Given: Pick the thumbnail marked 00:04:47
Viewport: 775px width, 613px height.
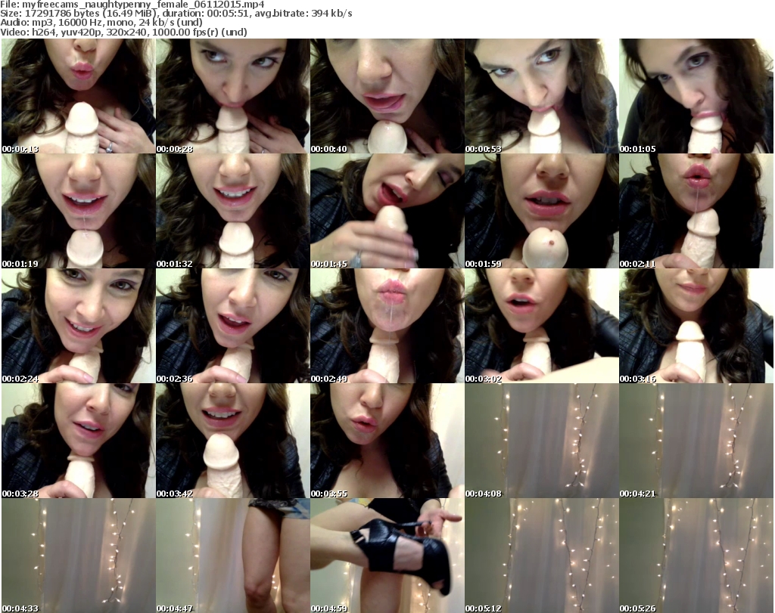Looking at the screenshot, I should [233, 556].
